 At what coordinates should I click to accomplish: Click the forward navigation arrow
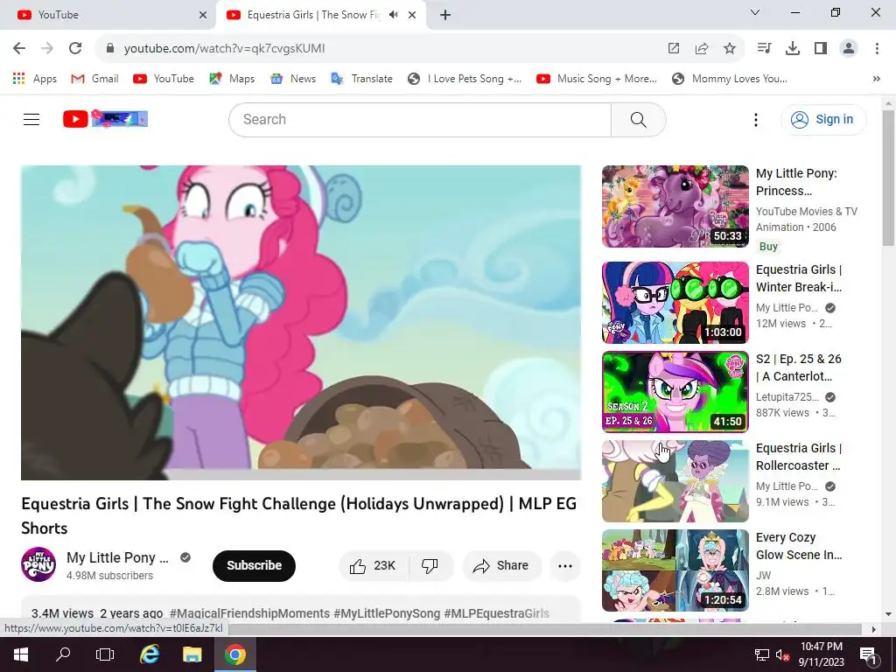pos(47,49)
